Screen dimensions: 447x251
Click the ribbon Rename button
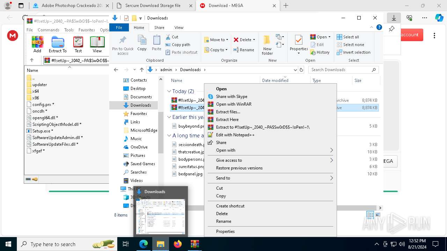(x=244, y=50)
